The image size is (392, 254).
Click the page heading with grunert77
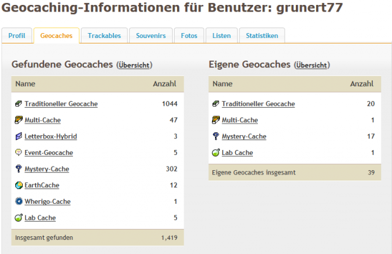click(x=172, y=7)
